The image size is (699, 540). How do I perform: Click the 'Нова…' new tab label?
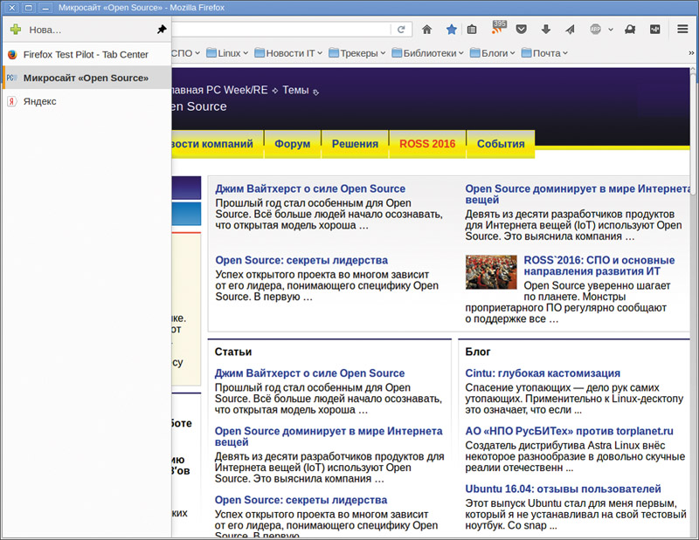pos(45,30)
